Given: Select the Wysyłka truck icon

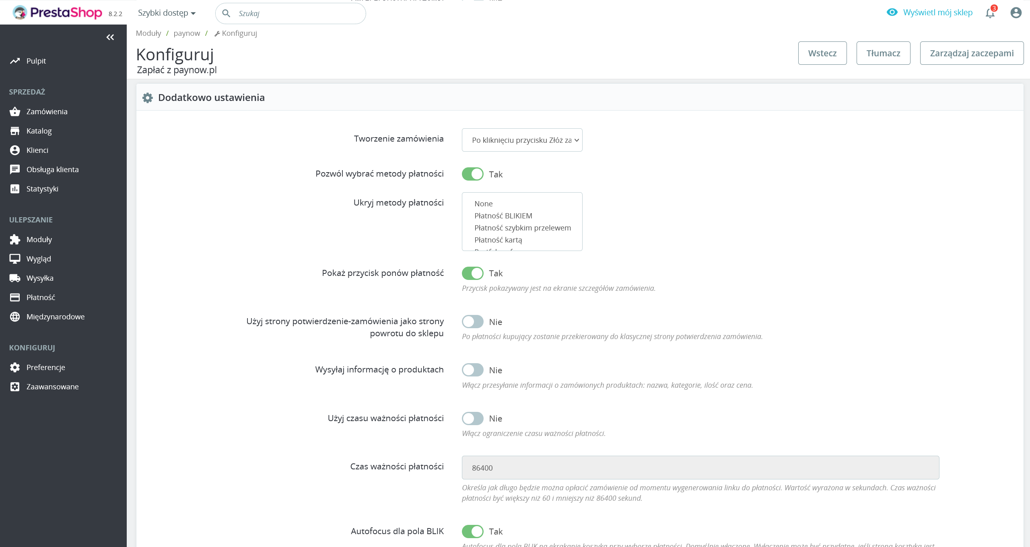Looking at the screenshot, I should [x=15, y=278].
